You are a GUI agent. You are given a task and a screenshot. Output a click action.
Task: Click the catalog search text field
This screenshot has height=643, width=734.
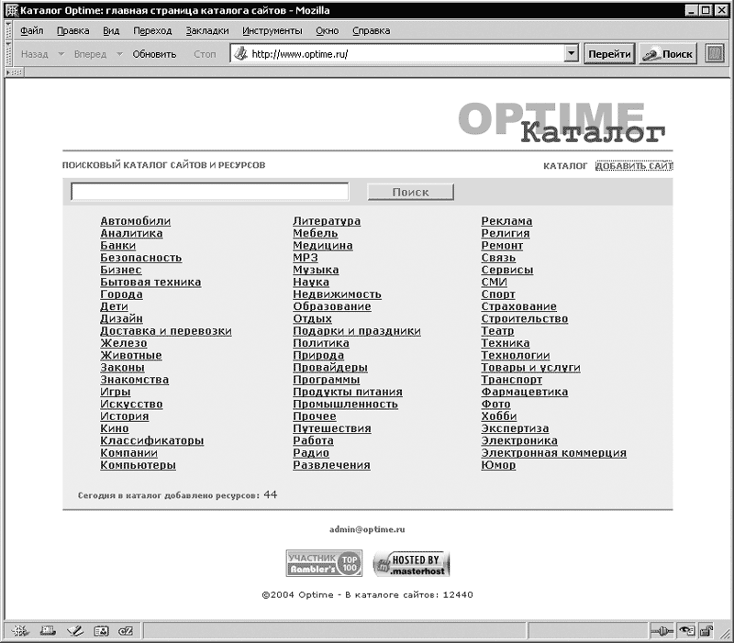tap(209, 192)
